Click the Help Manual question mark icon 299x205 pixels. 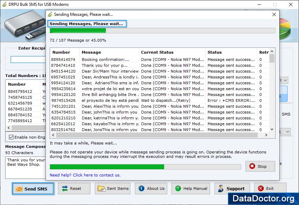pos(178,188)
